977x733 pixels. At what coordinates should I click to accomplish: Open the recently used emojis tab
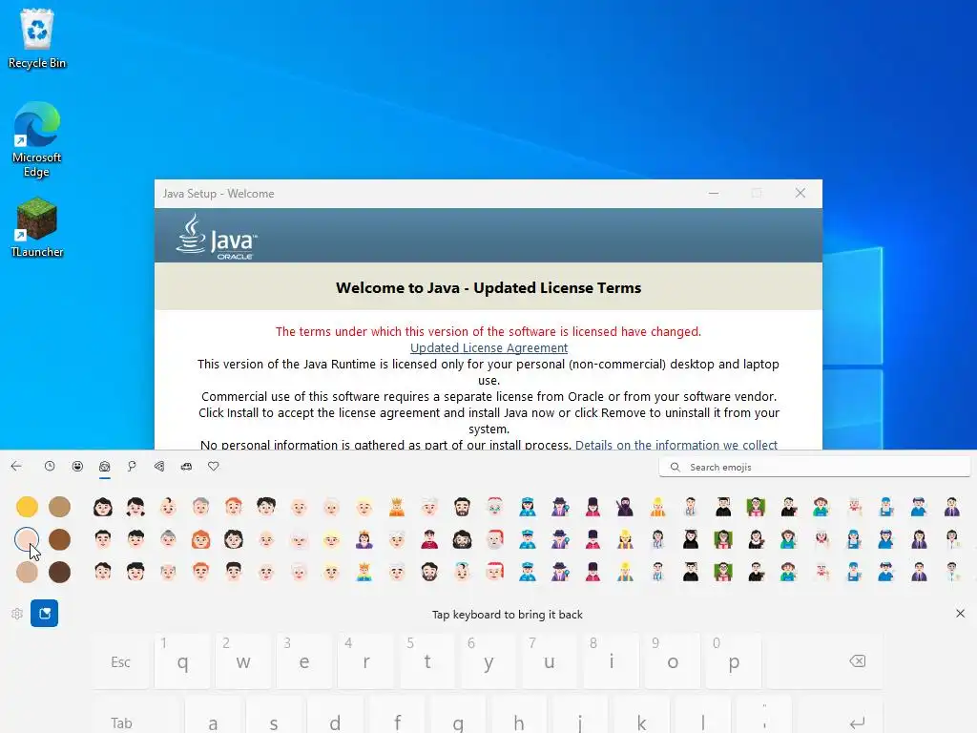[x=50, y=466]
